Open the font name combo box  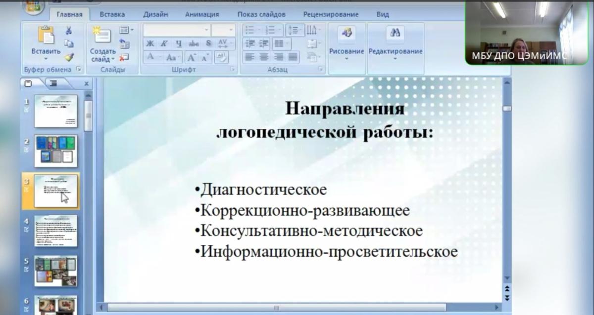tap(177, 30)
